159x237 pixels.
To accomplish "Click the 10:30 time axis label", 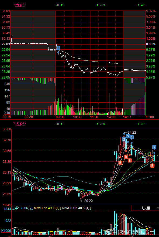I will tap(77, 117).
